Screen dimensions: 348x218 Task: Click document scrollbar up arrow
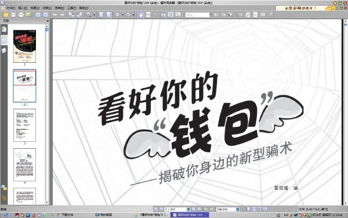point(345,21)
